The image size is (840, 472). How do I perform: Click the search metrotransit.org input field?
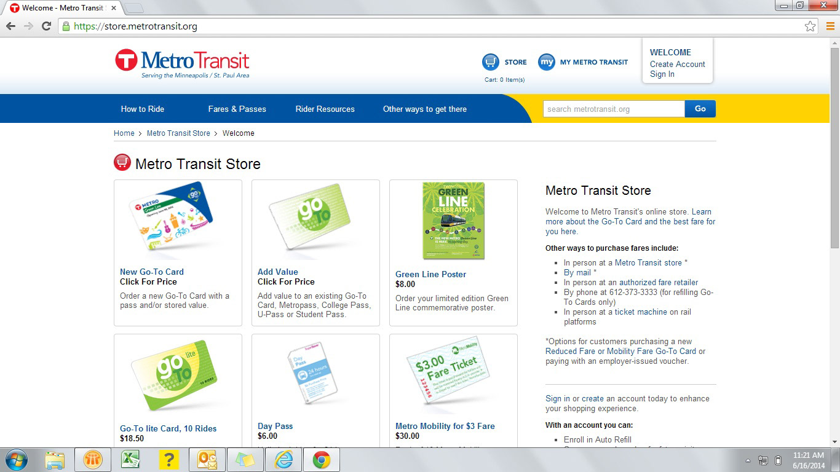(x=614, y=109)
